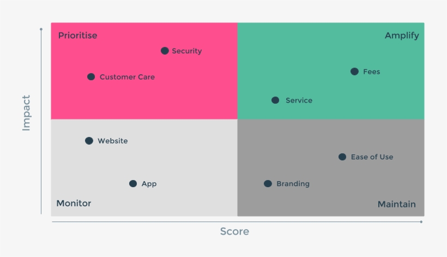Click the Amplify quadrant heading

402,35
